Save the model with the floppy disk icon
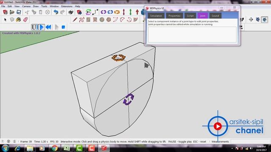The height and width of the screenshot is (152, 271). 19,12
